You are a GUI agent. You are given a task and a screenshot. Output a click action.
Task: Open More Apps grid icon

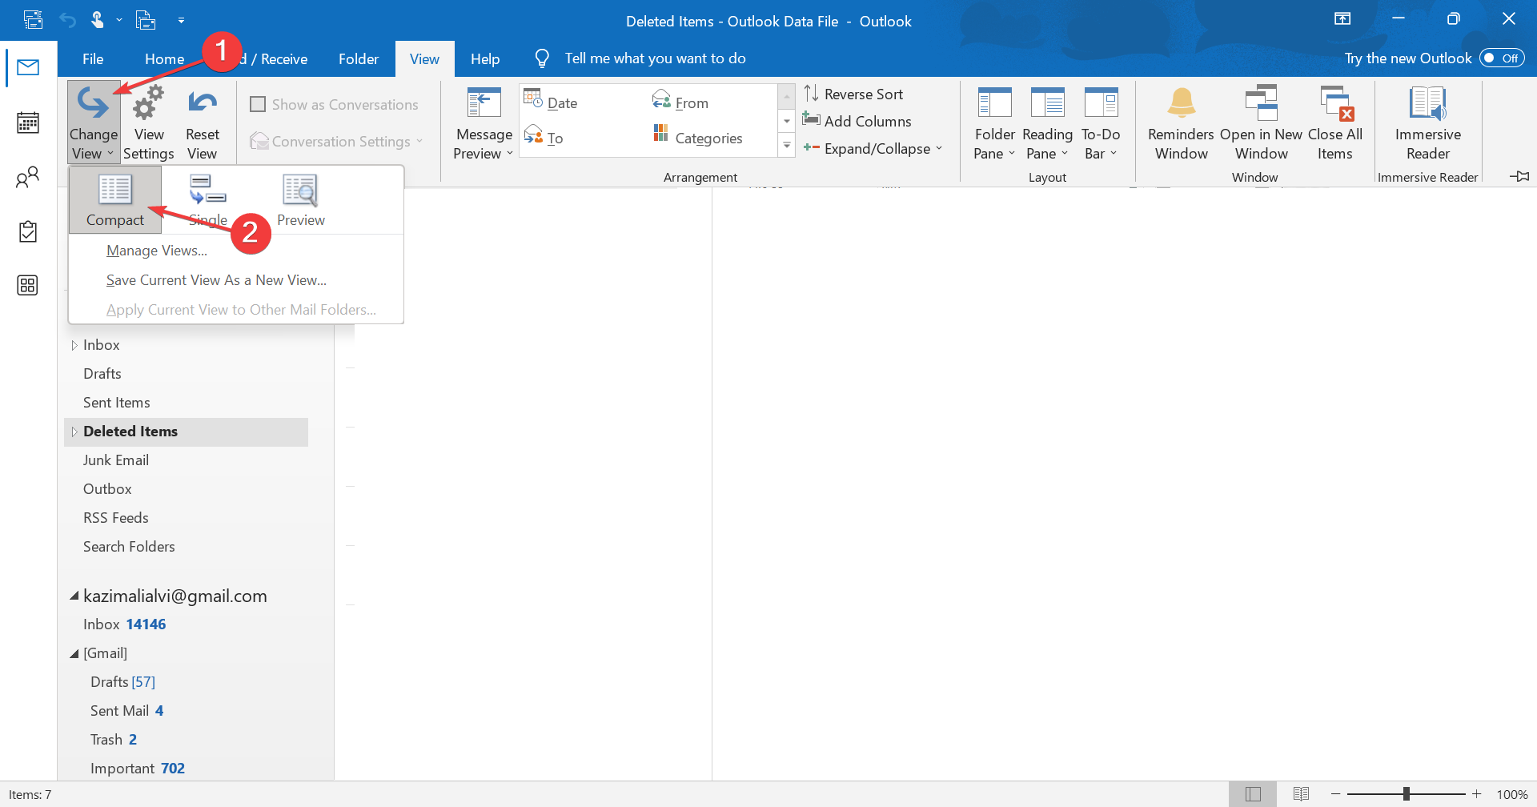28,285
